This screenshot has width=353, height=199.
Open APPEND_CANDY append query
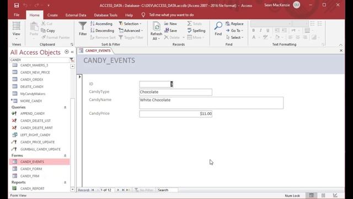point(33,113)
